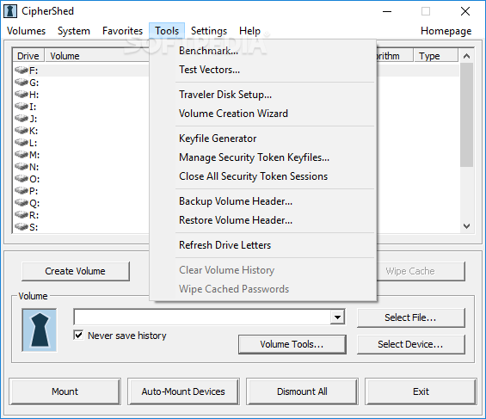The height and width of the screenshot is (419, 486).
Task: Select the drive N: icon
Action: (x=22, y=167)
